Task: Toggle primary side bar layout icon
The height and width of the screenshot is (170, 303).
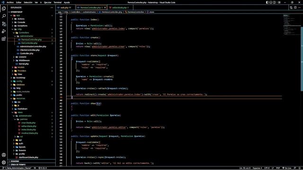Action: click(267, 2)
